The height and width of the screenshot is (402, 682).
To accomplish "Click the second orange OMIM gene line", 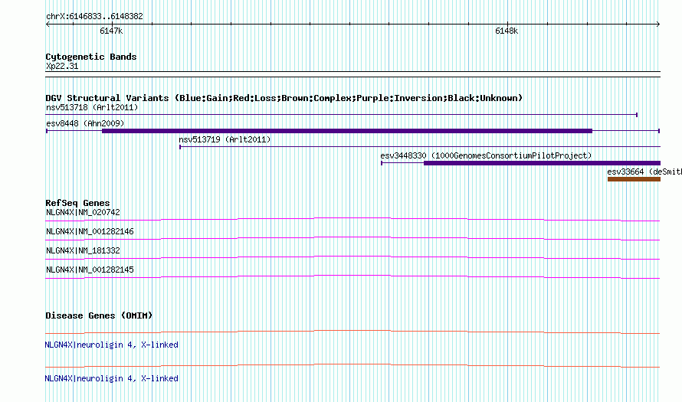I will [352, 365].
